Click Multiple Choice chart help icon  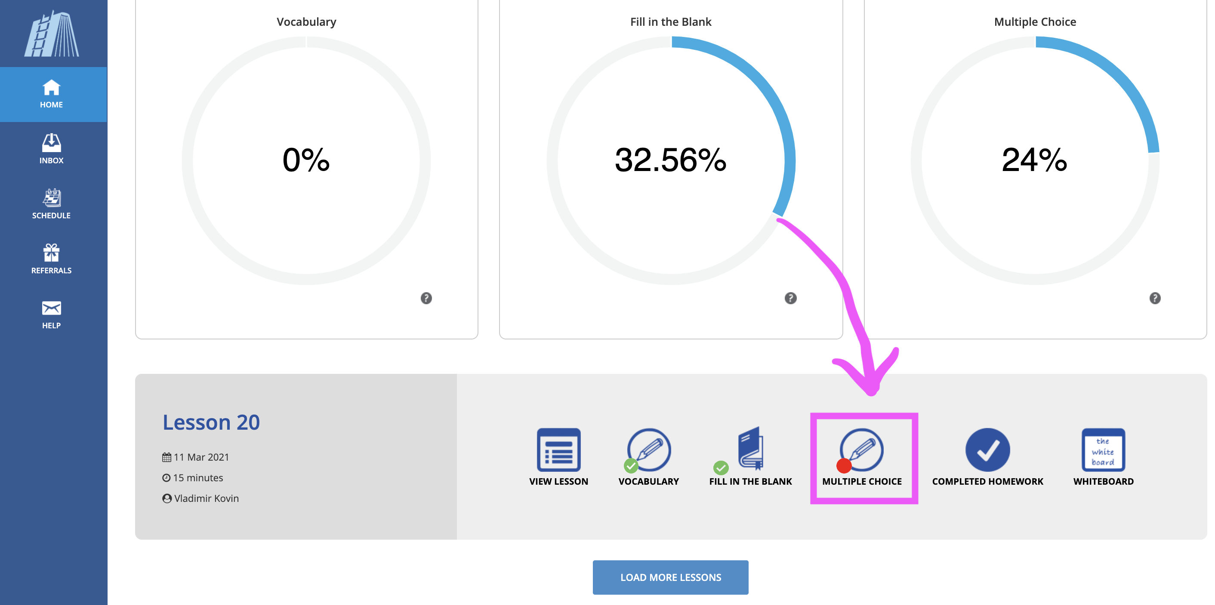1155,298
